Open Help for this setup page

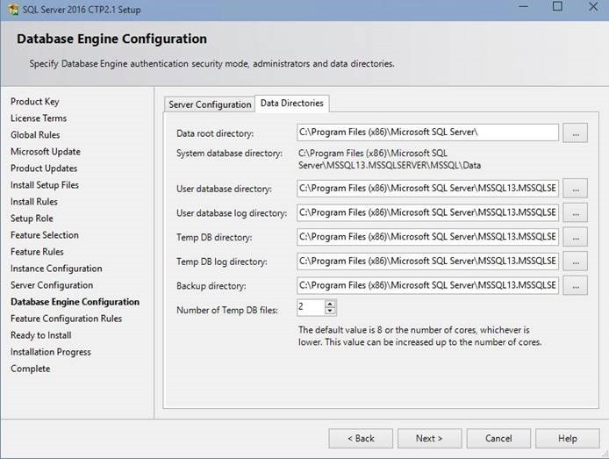point(568,439)
